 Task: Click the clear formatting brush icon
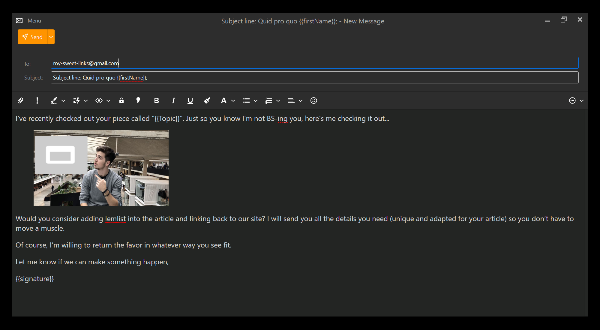pos(207,100)
